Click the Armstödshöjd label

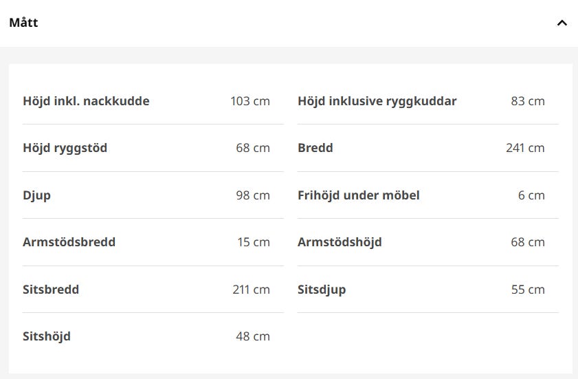pyautogui.click(x=340, y=242)
